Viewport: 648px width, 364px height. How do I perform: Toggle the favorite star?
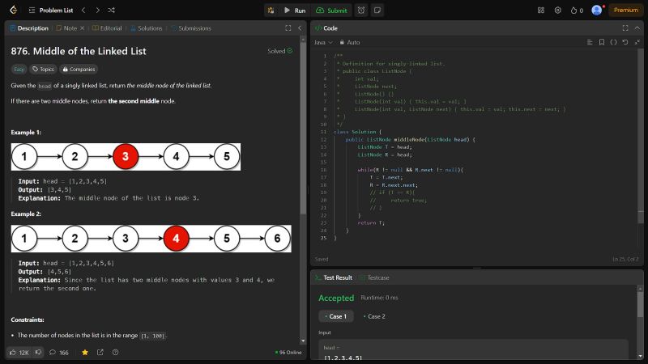coord(85,353)
